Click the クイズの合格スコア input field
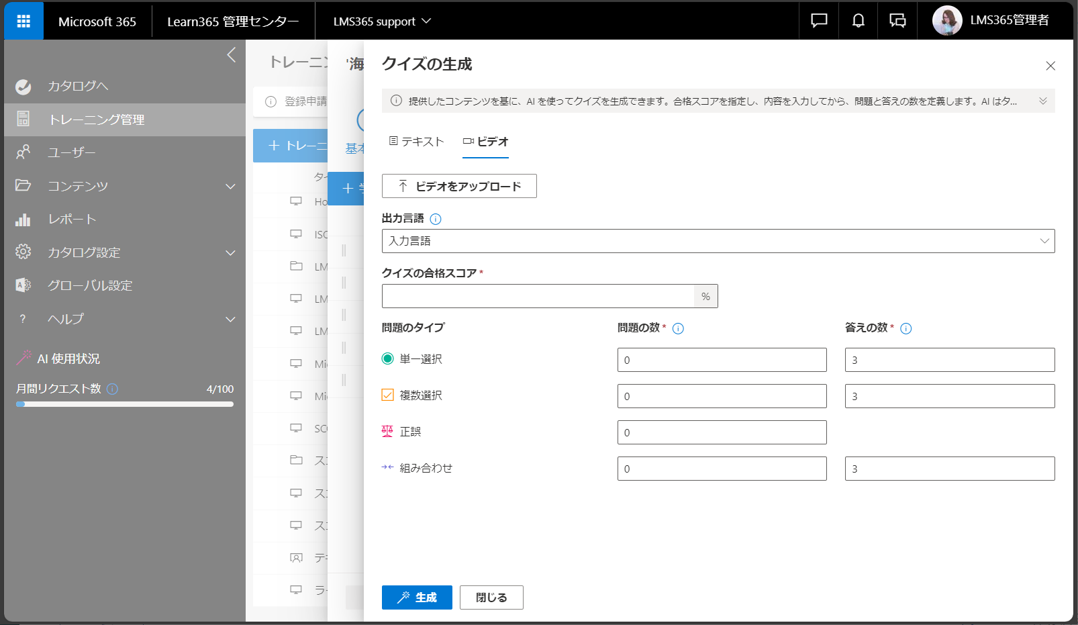 [538, 296]
